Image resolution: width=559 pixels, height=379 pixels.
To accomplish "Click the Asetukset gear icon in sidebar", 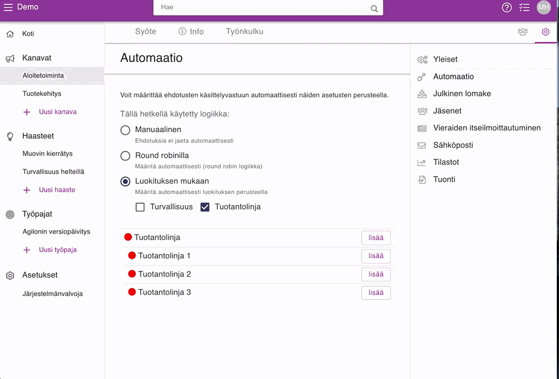I will (x=10, y=275).
